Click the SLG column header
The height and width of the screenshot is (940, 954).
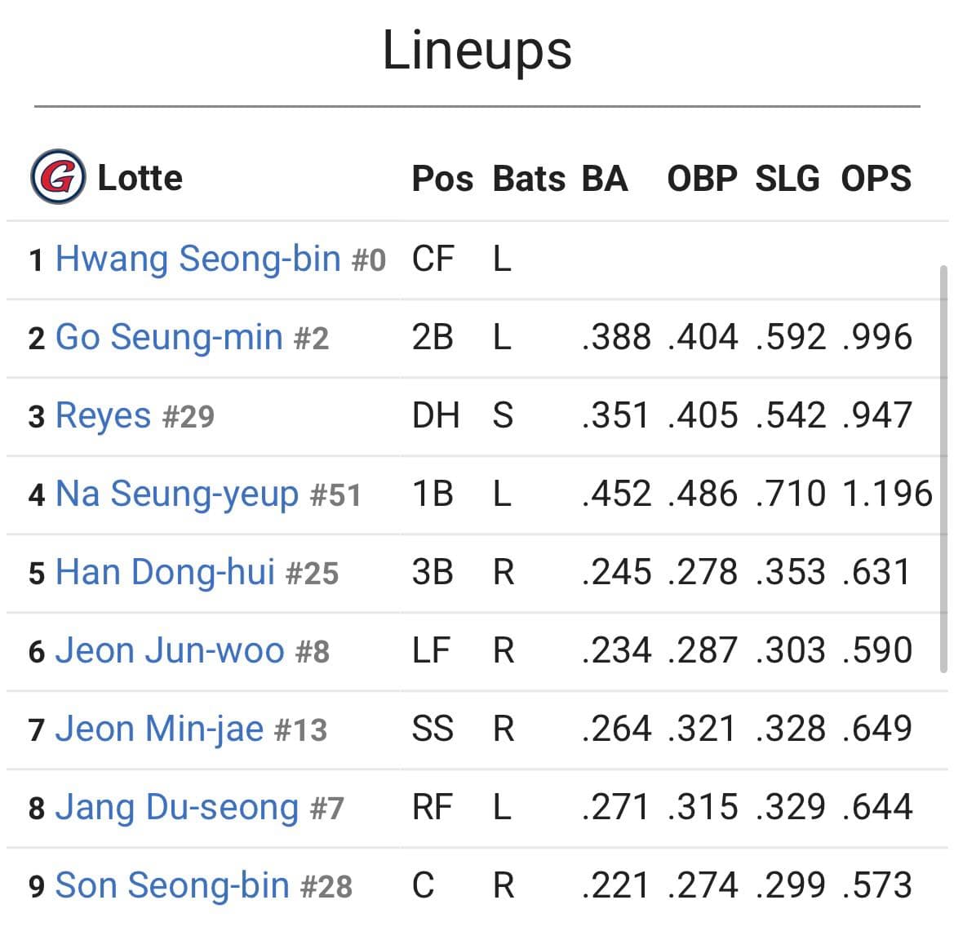pyautogui.click(x=788, y=178)
